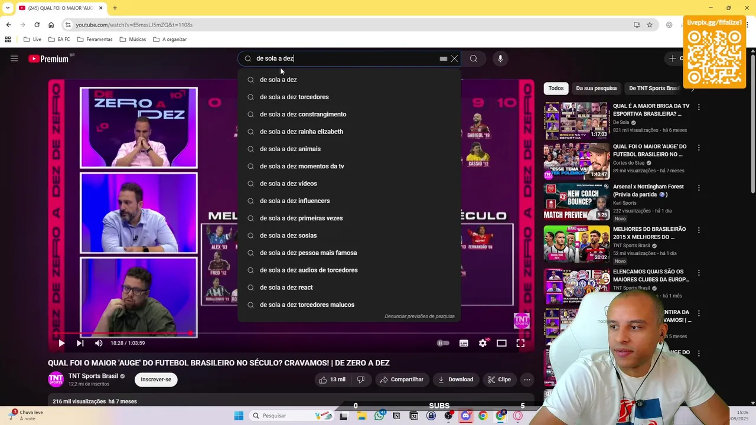Screen dimensions: 756x425
Task: Select suggestion 'de sola a dez torcedores'
Action: pyautogui.click(x=349, y=97)
